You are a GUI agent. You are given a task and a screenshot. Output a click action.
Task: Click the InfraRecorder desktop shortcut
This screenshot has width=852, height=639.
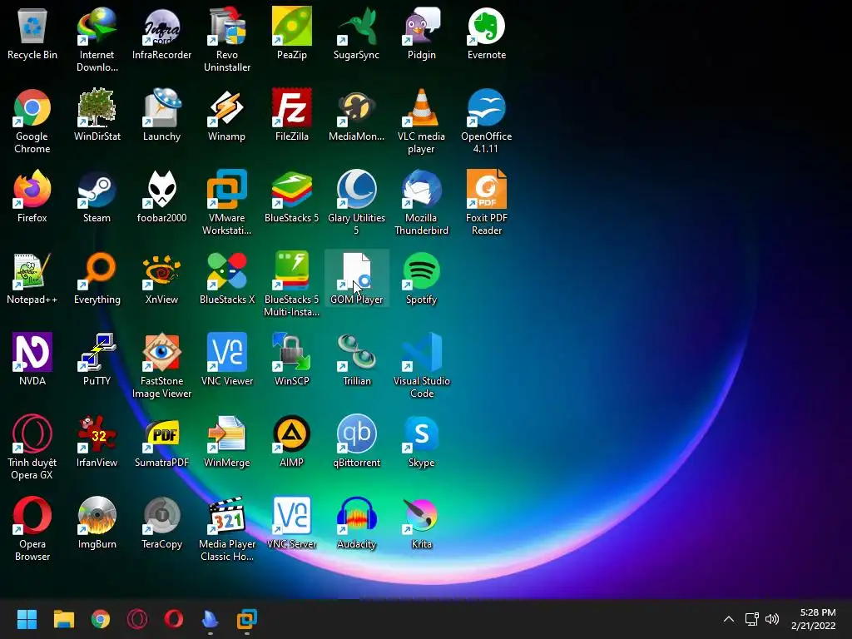(x=162, y=26)
